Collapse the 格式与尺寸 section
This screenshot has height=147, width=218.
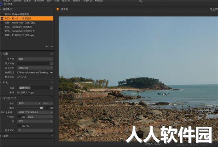tap(1, 98)
